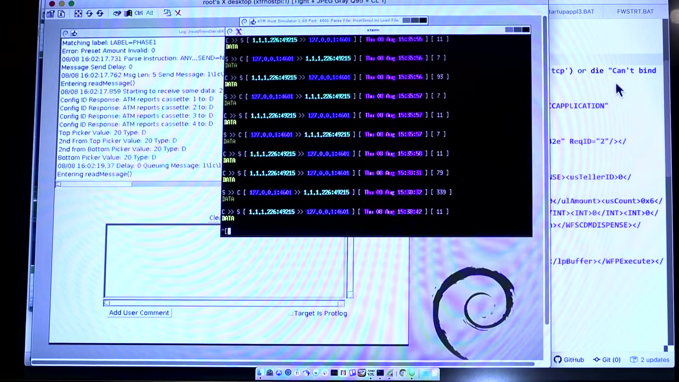Send Ctrl-Esc (Start) icon in VNC toolbar
Image resolution: width=679 pixels, height=382 pixels.
click(x=128, y=13)
